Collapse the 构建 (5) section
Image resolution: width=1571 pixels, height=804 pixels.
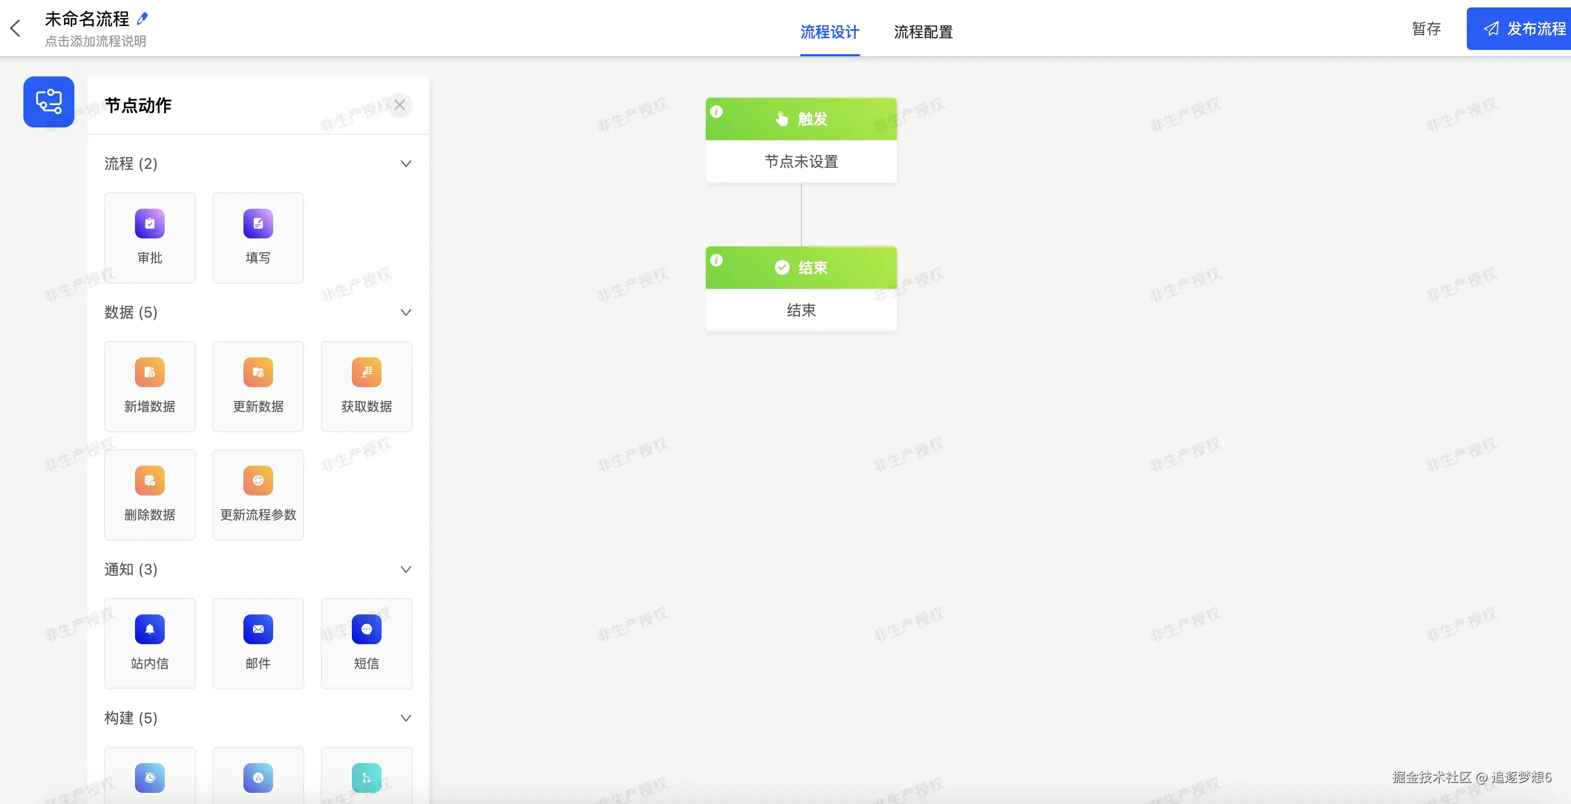coord(406,718)
